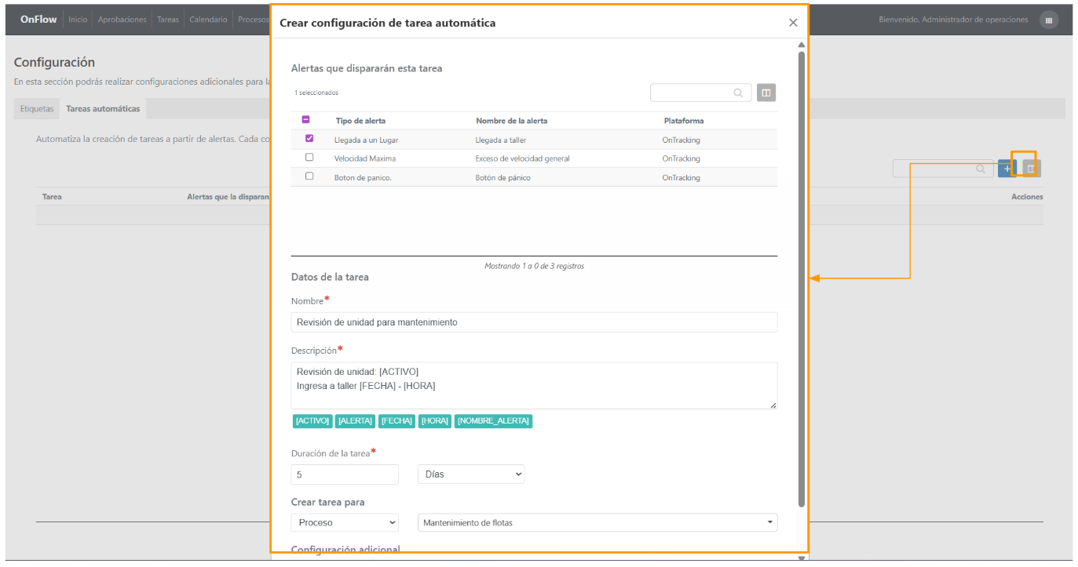Open Aprobaciones in the navigation bar
The image size is (1078, 567).
[x=122, y=20]
